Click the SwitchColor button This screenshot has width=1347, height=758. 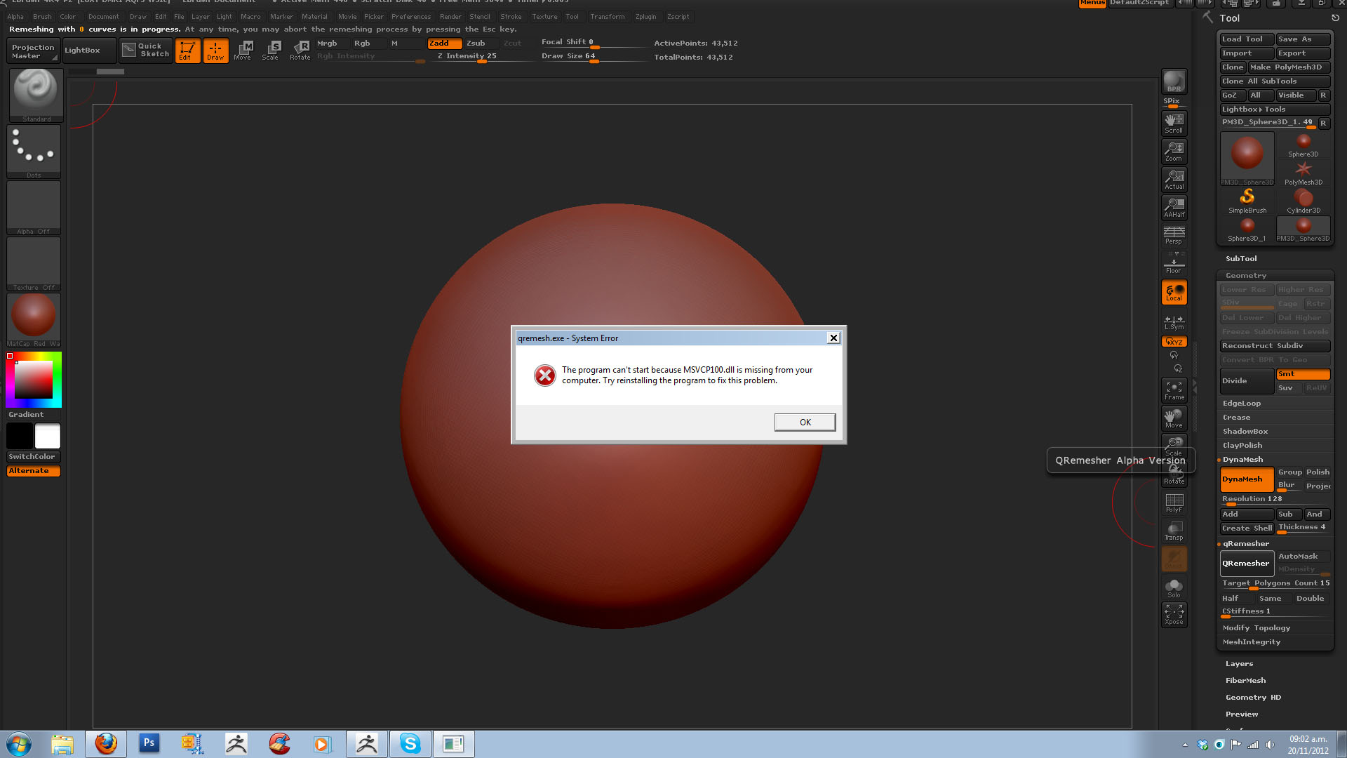click(x=33, y=456)
